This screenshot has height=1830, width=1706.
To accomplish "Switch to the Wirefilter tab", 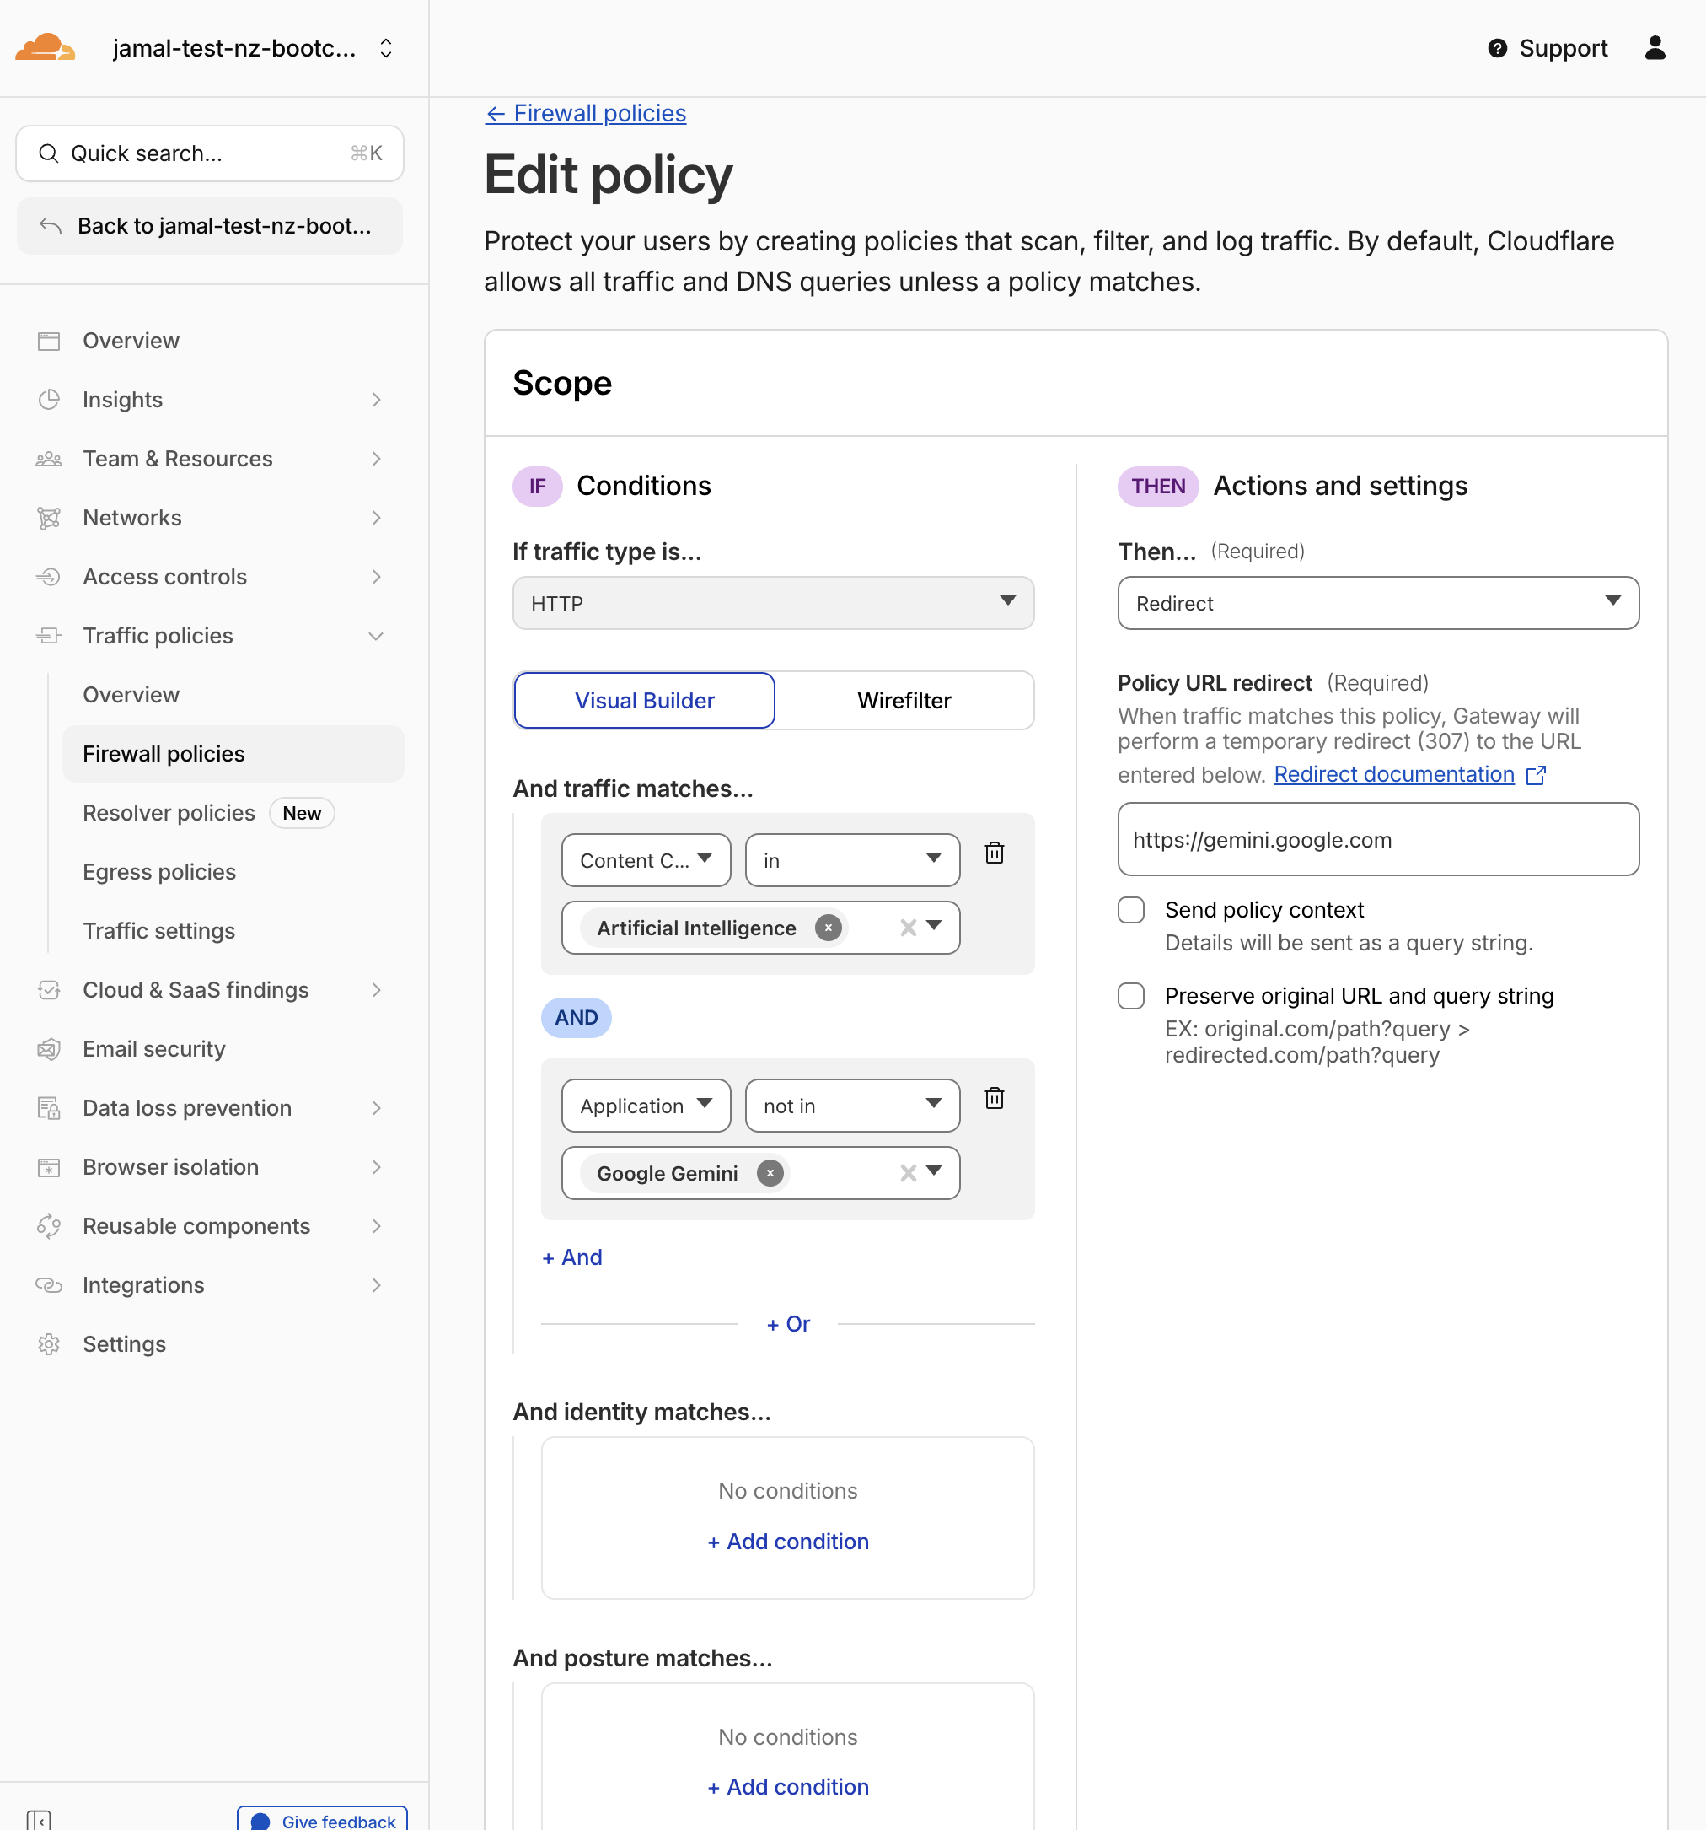I will pos(904,701).
